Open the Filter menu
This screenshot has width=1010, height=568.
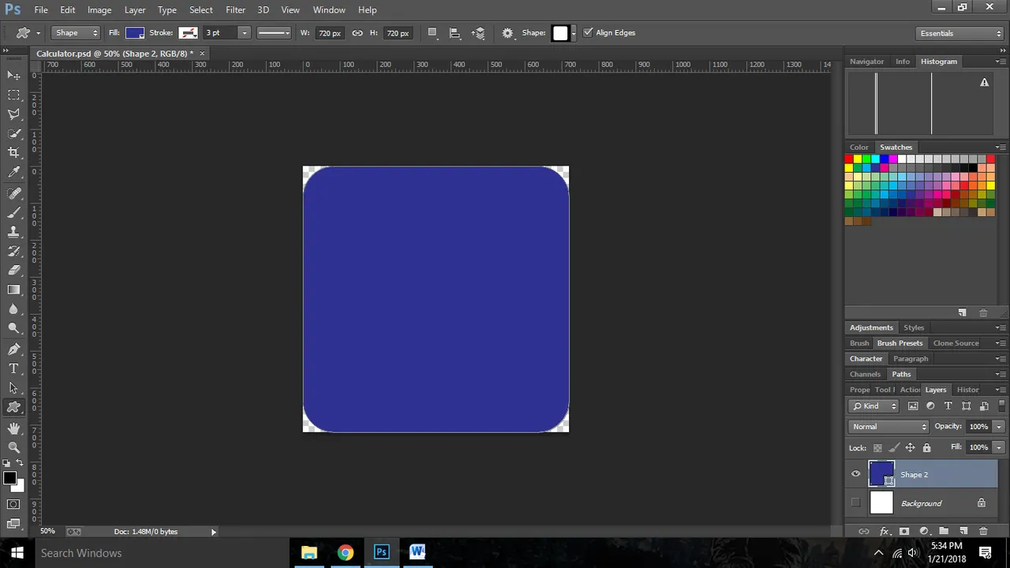235,9
